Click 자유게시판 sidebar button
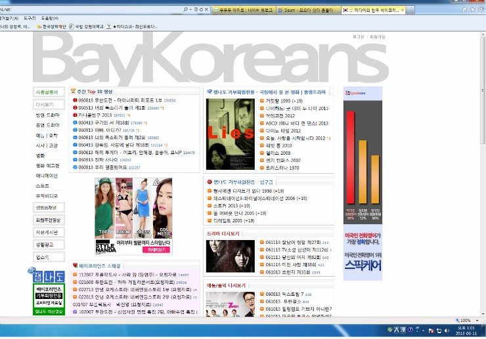Screen dimensions: 486x339 pos(49,233)
